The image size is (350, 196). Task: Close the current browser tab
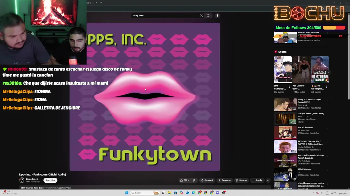coord(96,3)
